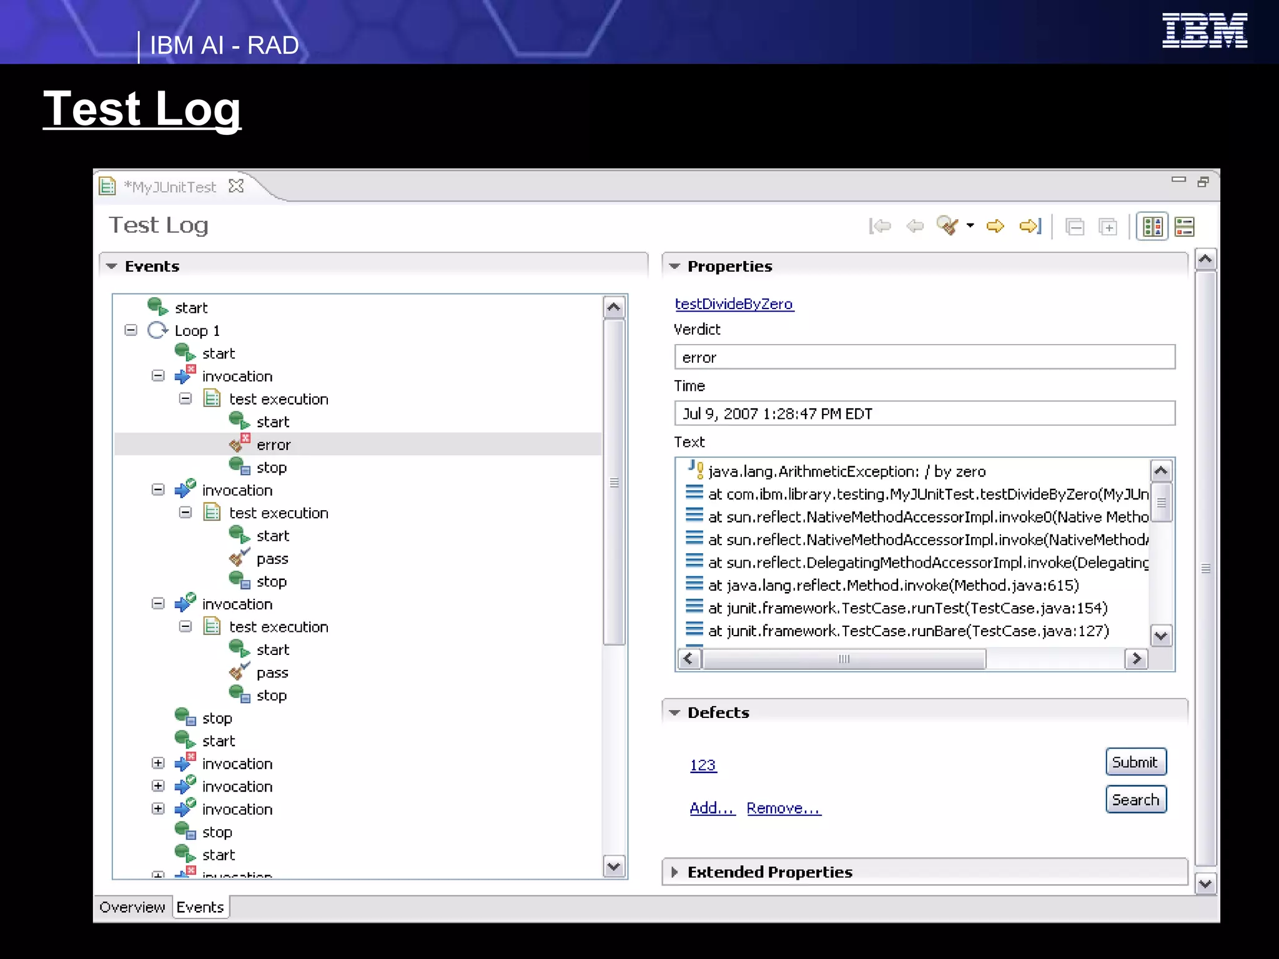Select the ArithmeticException text line
Image resolution: width=1279 pixels, height=959 pixels.
point(847,471)
